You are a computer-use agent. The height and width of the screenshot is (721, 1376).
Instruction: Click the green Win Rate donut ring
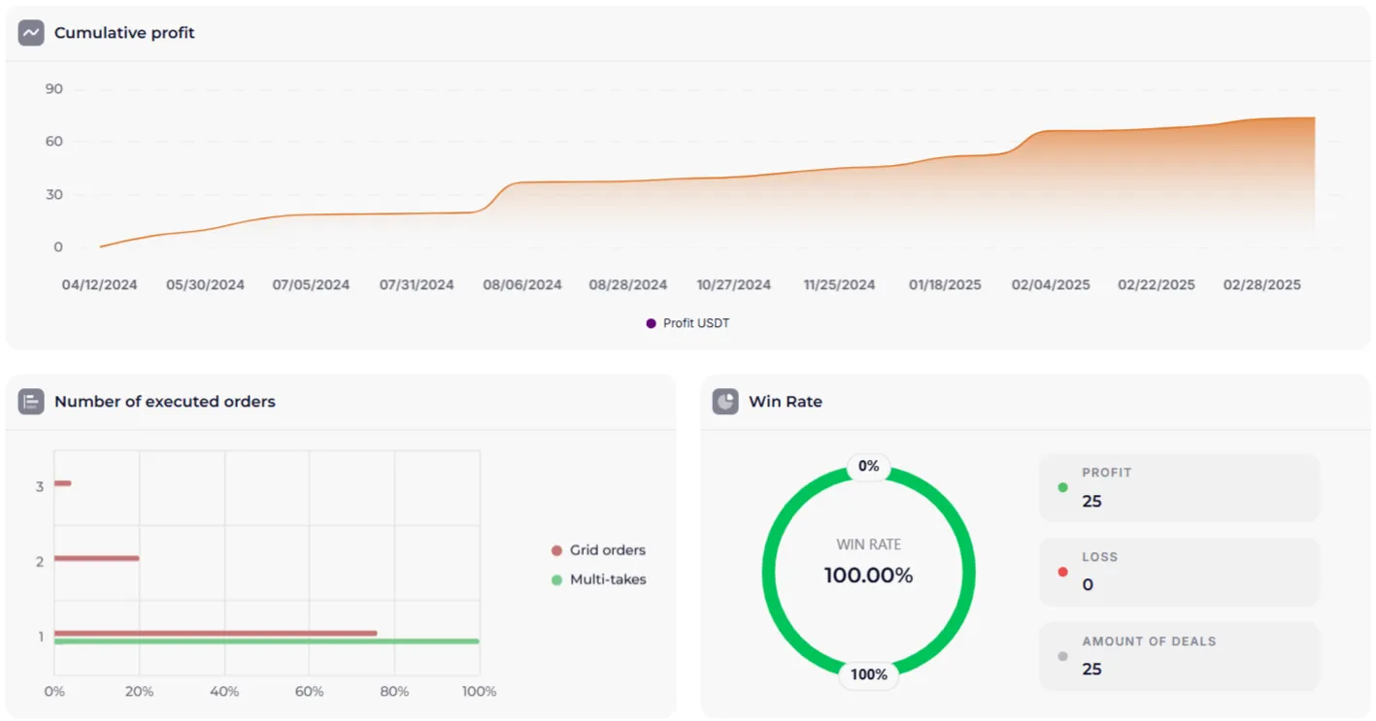[771, 571]
